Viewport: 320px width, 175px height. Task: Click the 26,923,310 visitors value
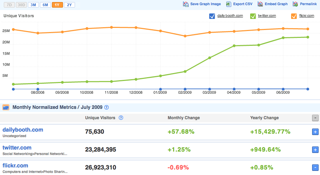point(100,168)
